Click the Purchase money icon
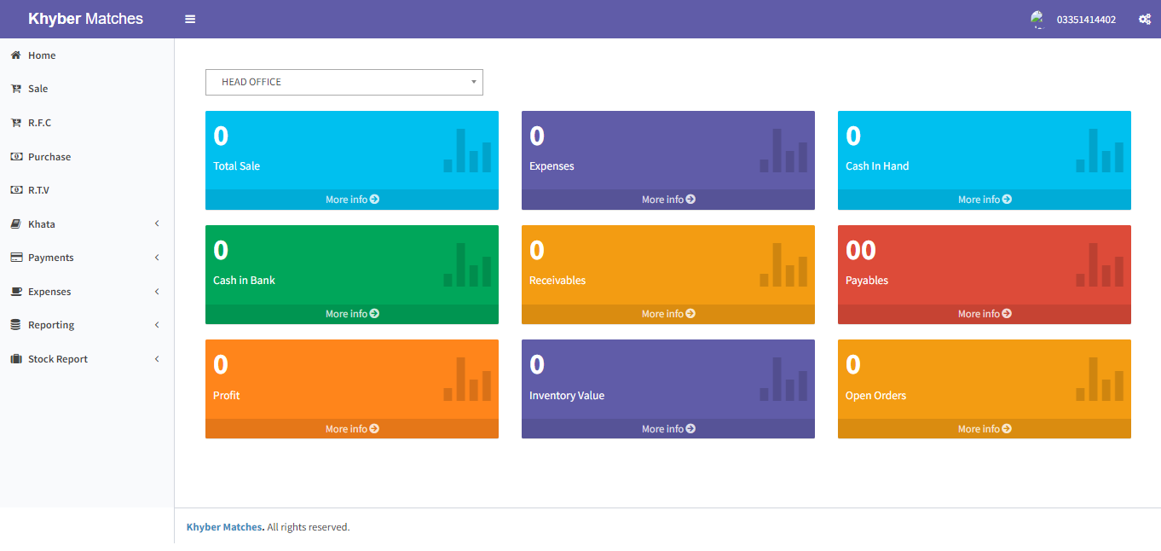 pos(15,157)
